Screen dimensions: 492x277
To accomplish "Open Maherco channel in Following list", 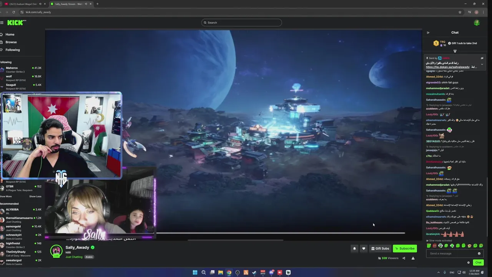I will (21, 70).
